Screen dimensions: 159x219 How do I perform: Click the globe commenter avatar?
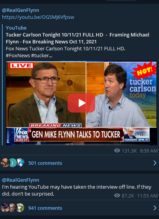[20, 163]
